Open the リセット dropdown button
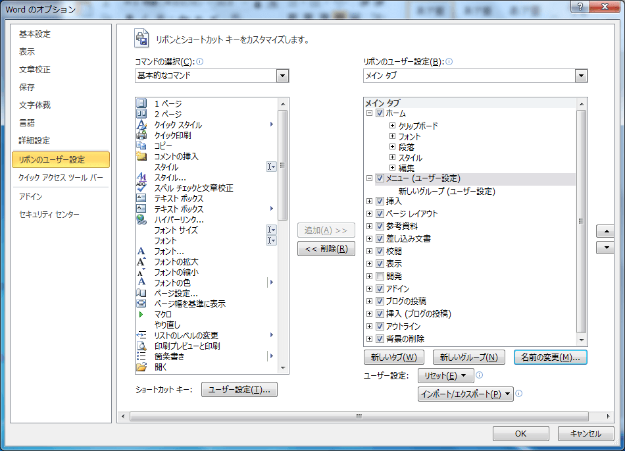The image size is (625, 451). [445, 376]
